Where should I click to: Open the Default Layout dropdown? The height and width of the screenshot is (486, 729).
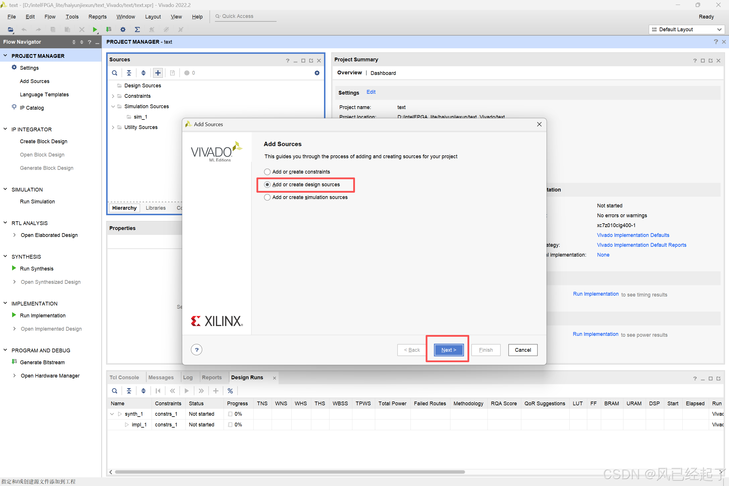click(686, 30)
